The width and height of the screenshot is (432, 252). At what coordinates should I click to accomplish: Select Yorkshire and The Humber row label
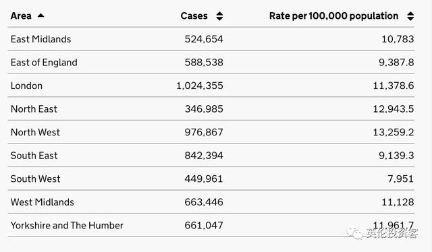pyautogui.click(x=67, y=226)
